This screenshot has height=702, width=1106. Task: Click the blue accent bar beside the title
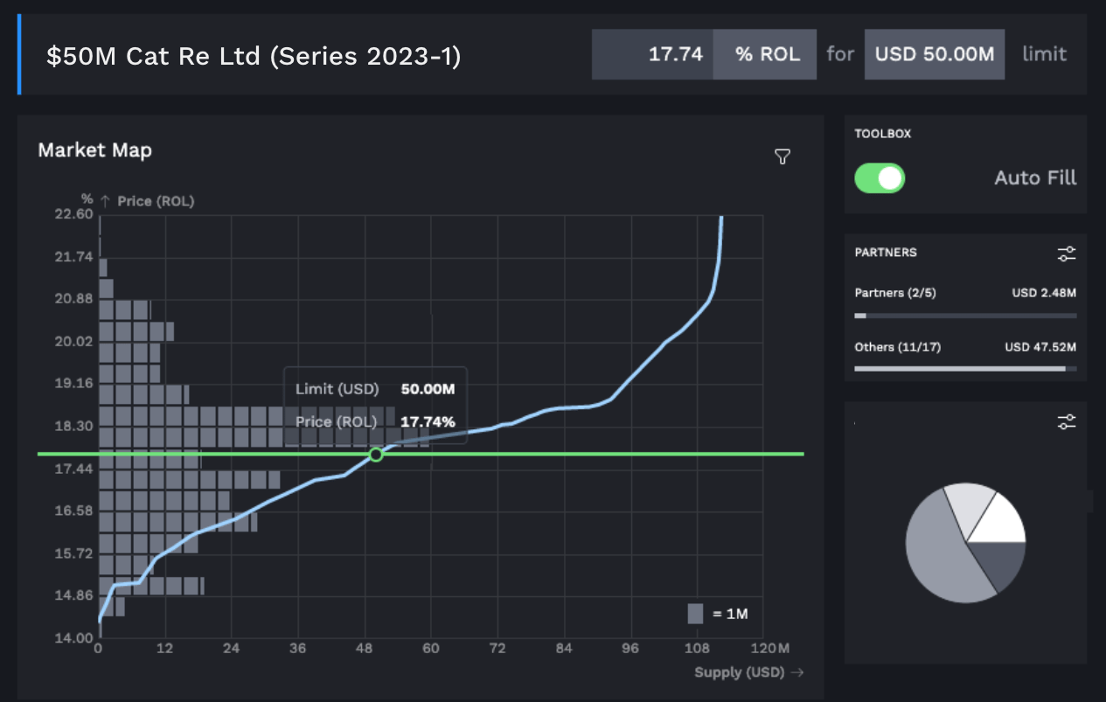[x=19, y=54]
